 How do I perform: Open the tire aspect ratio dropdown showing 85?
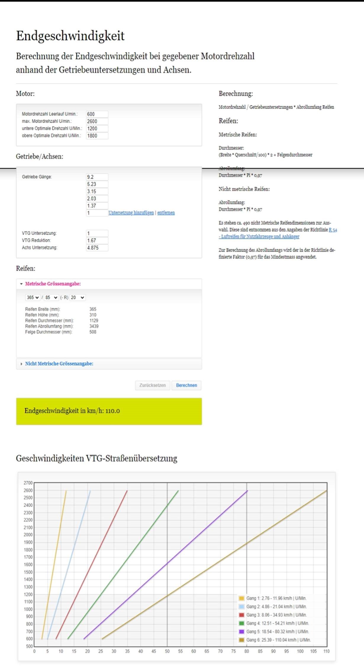pyautogui.click(x=51, y=297)
